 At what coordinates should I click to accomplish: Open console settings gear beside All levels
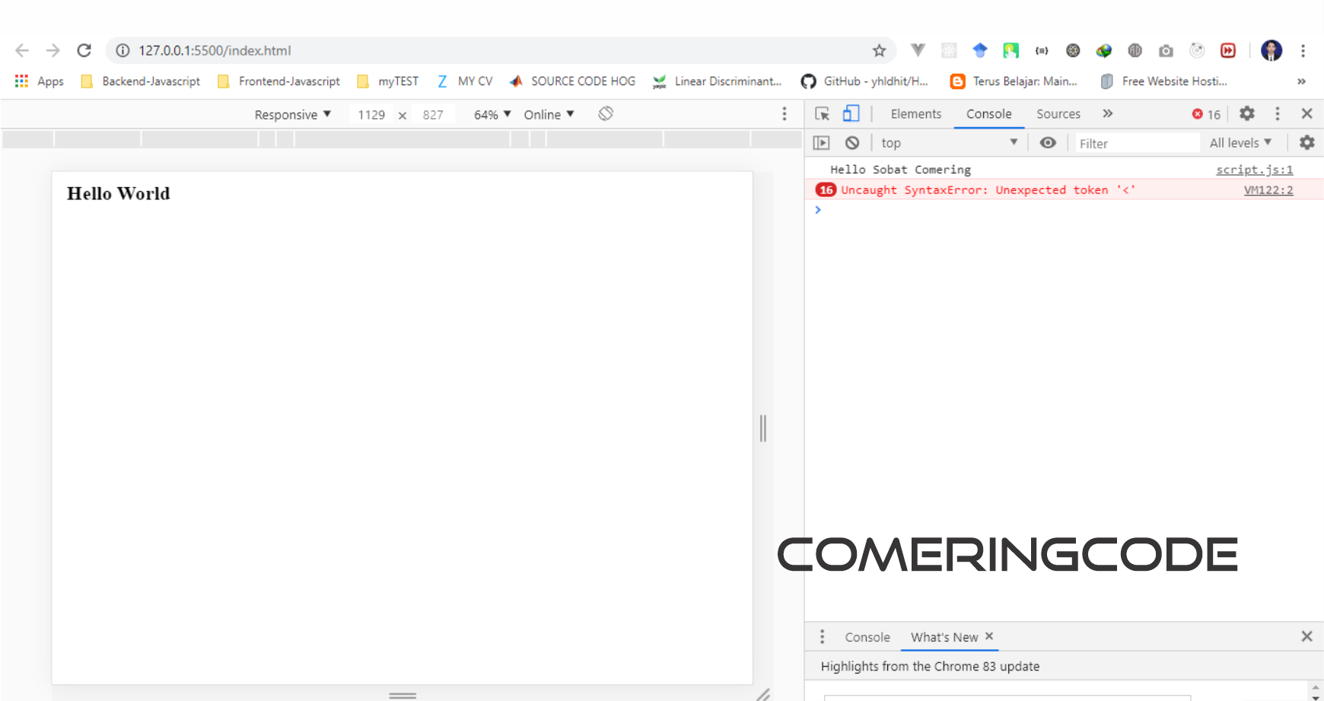1306,142
